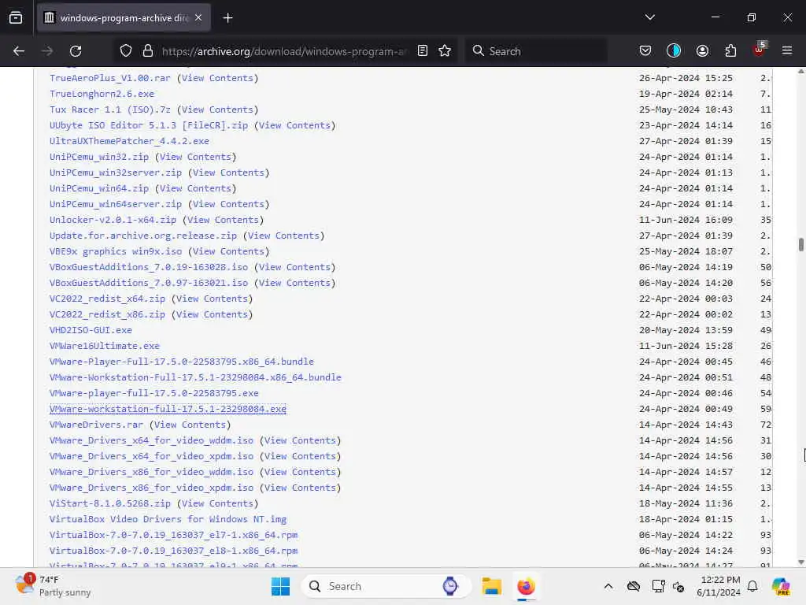Open Firefox View icon in tab bar
Image resolution: width=806 pixels, height=605 pixels.
[x=16, y=18]
